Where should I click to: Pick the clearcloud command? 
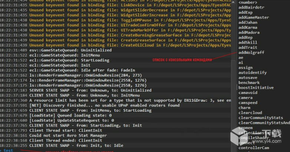pyautogui.click(x=250, y=113)
